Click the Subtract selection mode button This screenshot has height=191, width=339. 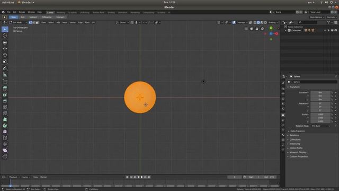[33, 17]
